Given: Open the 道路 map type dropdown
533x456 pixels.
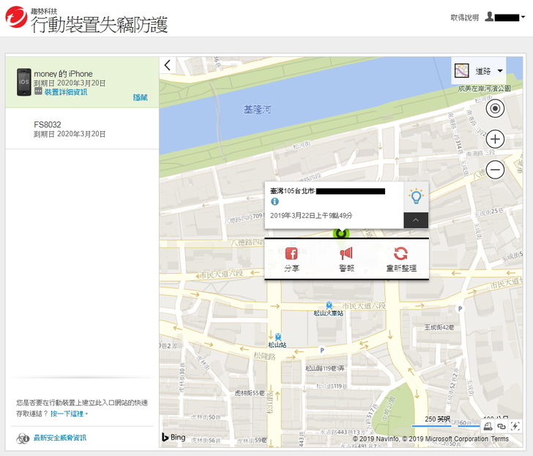Looking at the screenshot, I should (479, 71).
